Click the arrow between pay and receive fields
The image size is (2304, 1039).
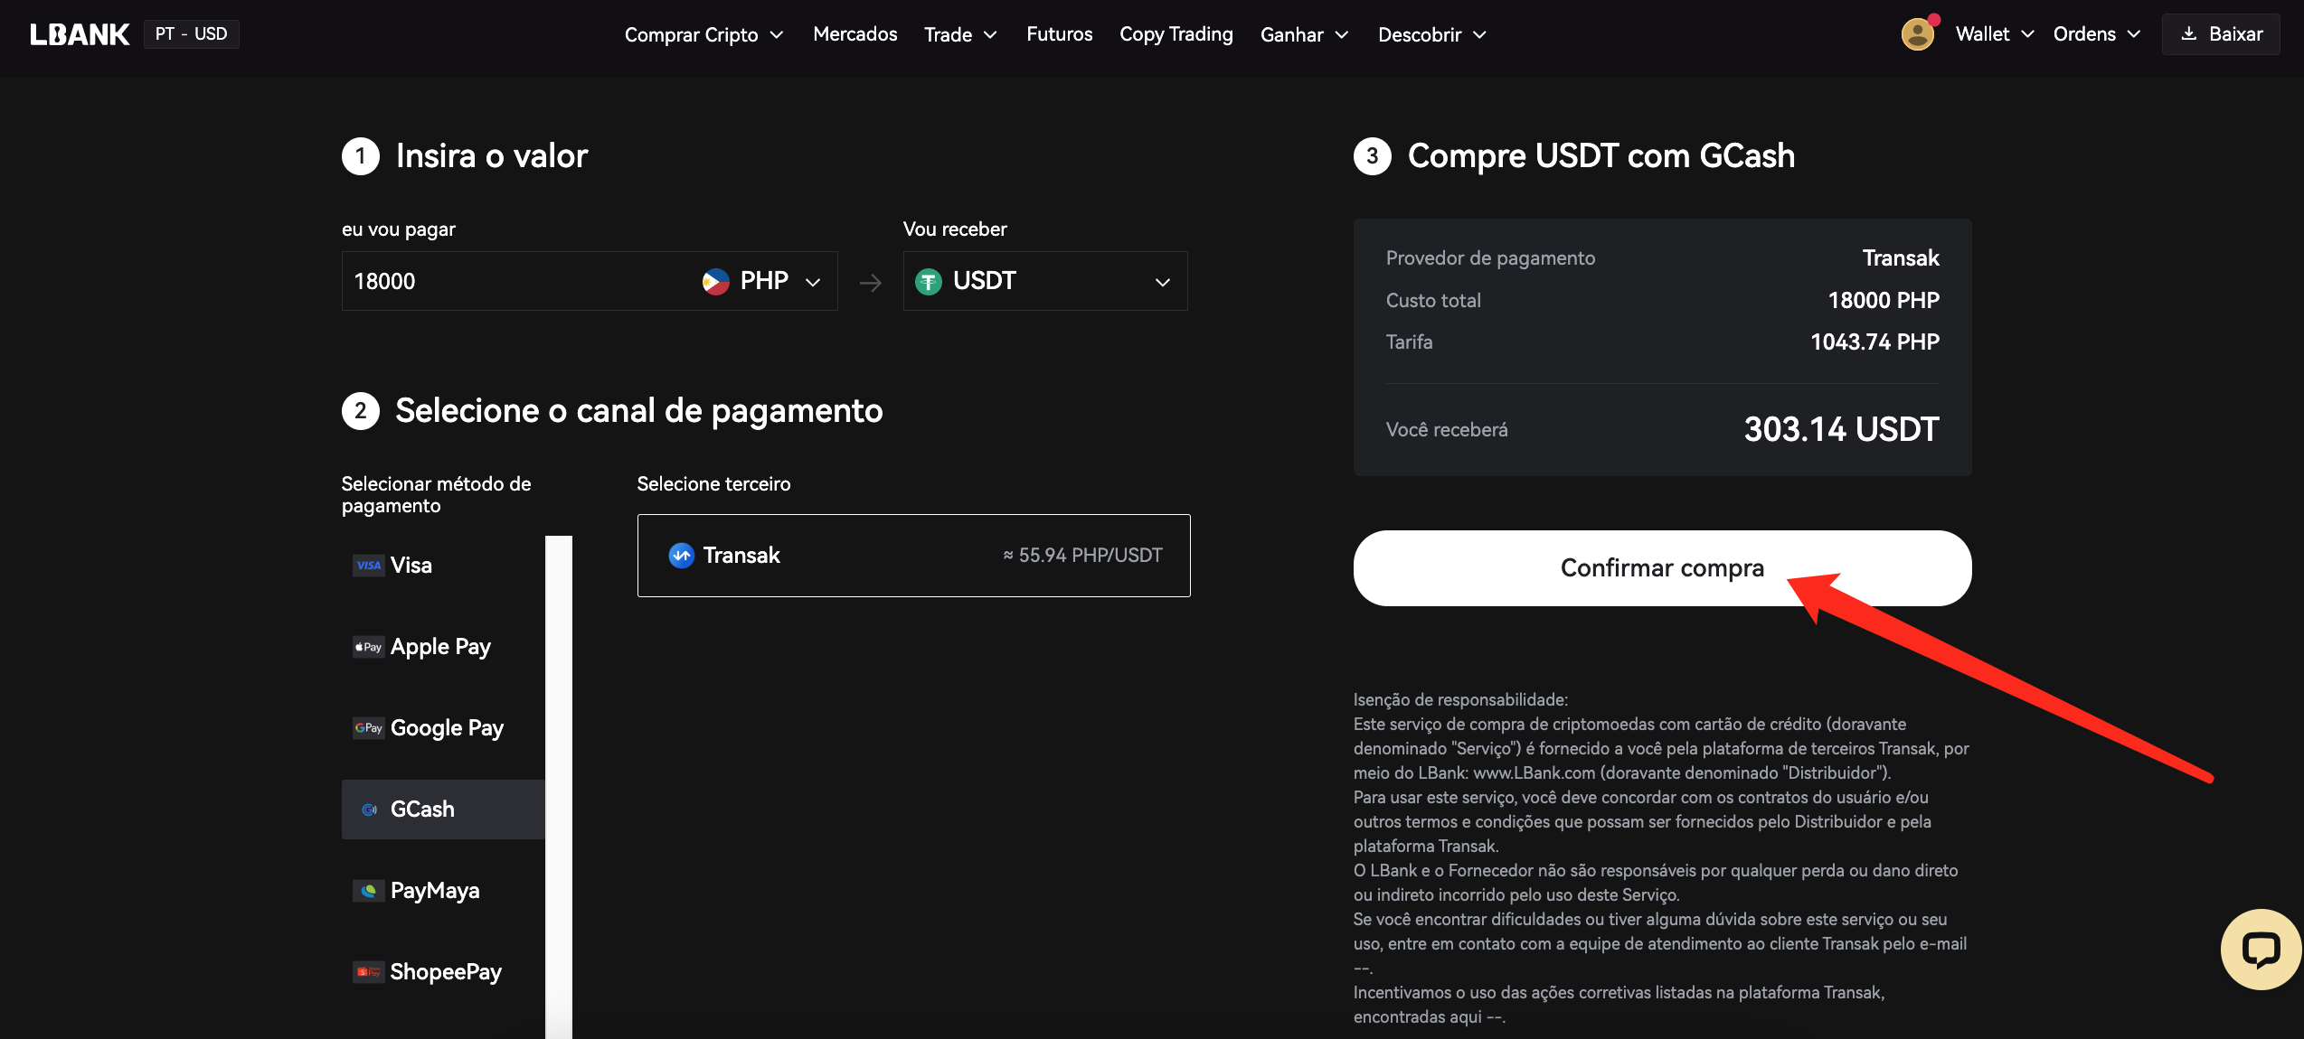point(870,283)
